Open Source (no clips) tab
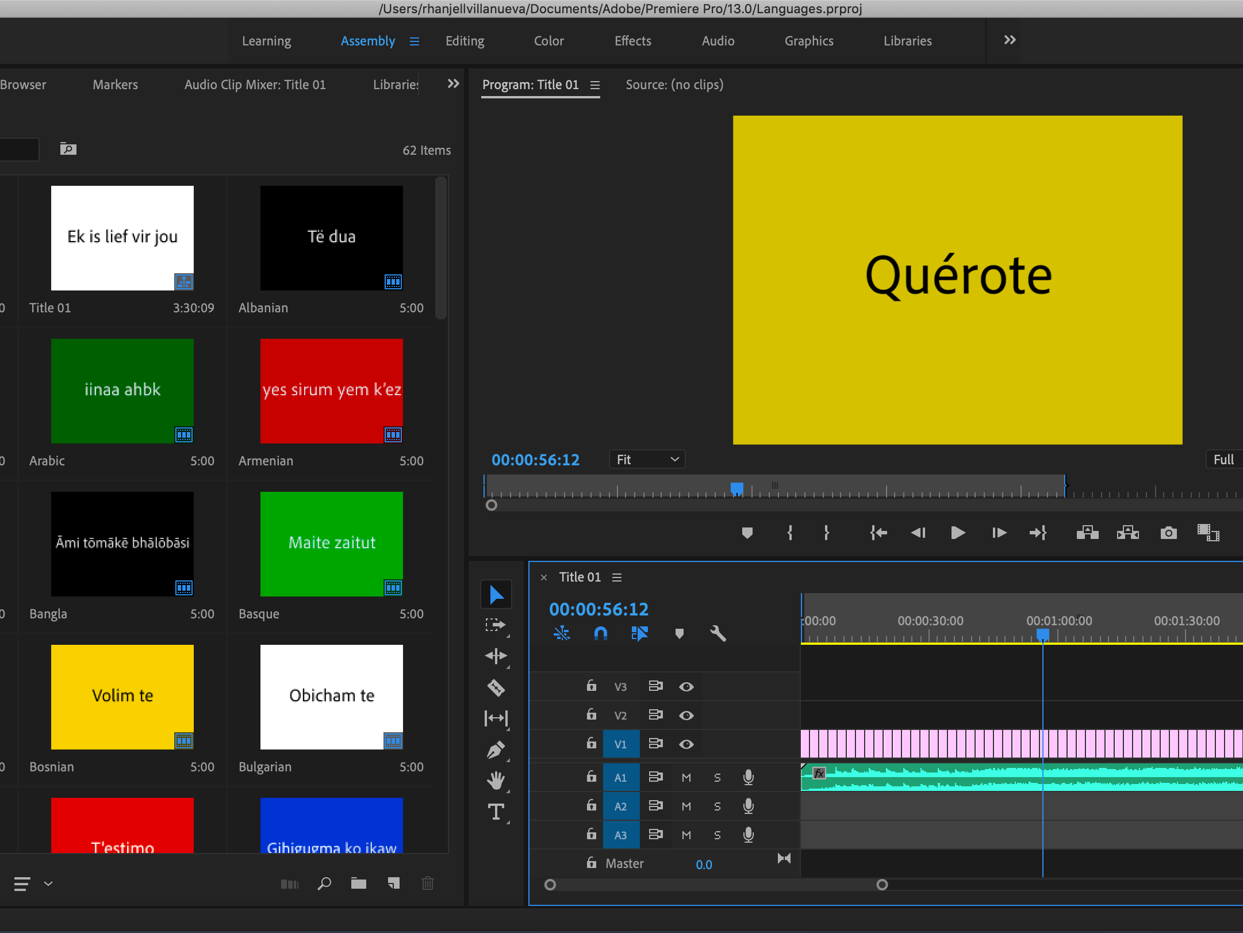The width and height of the screenshot is (1243, 933). tap(674, 85)
